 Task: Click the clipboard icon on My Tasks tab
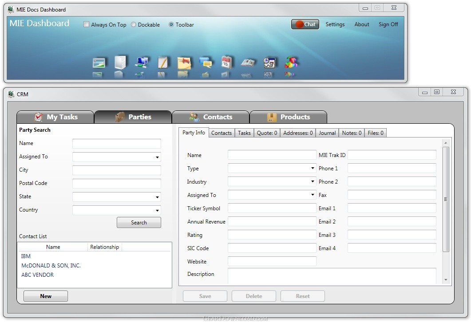[39, 117]
